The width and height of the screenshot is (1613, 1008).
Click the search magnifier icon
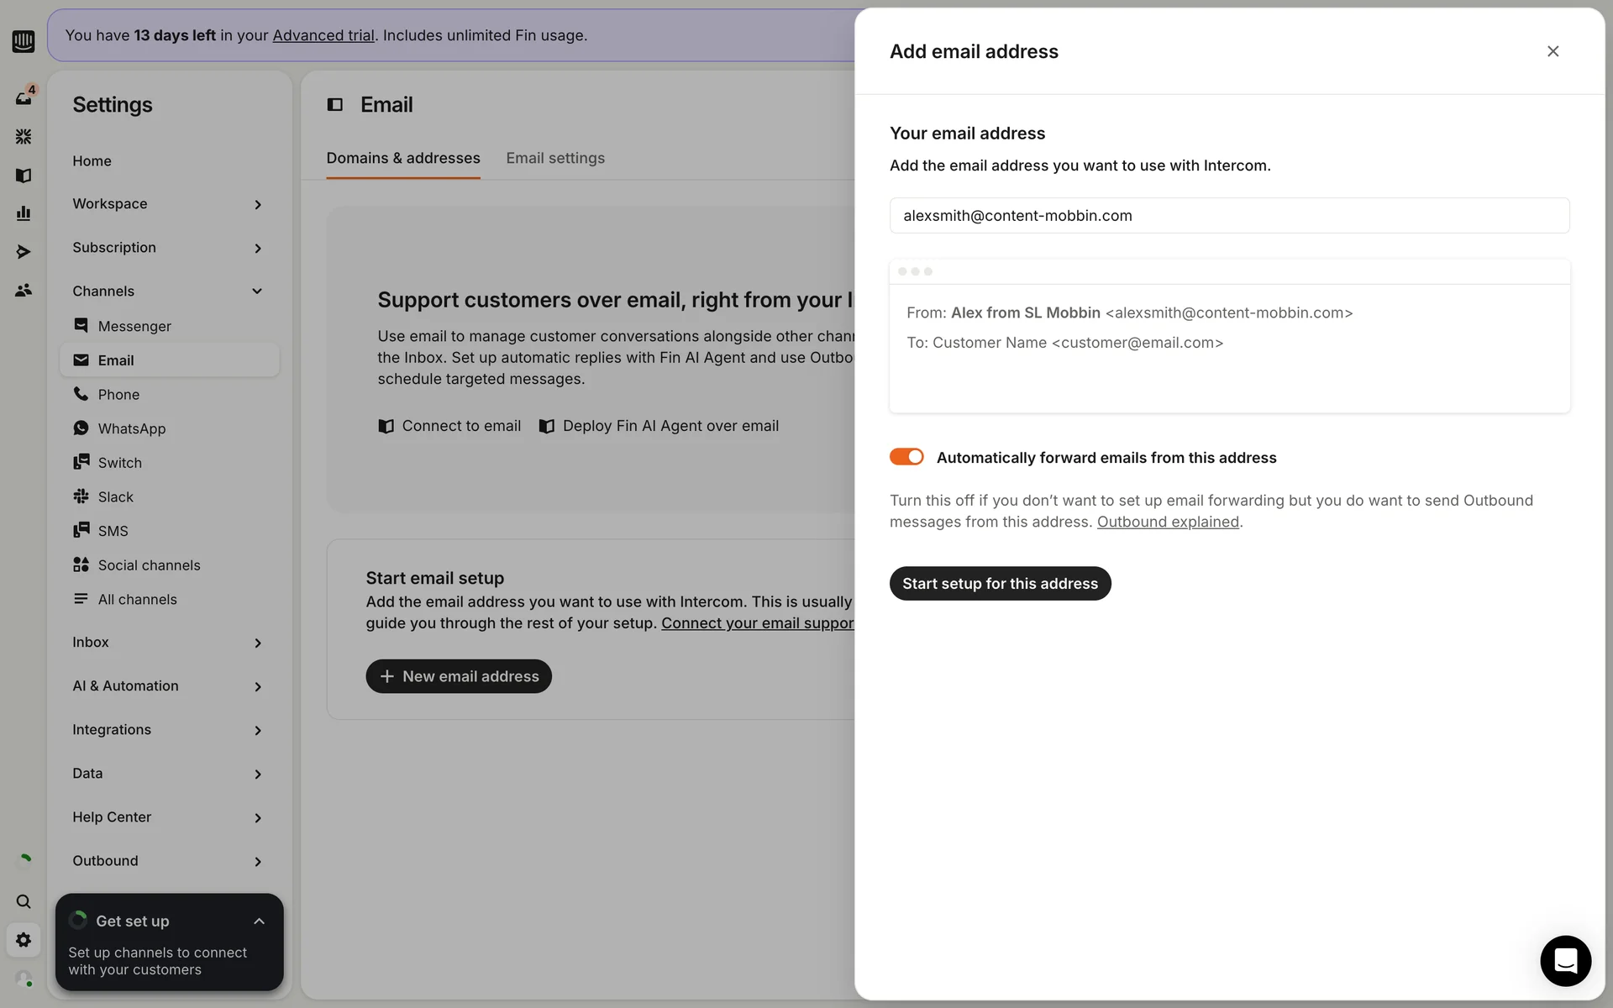tap(24, 901)
